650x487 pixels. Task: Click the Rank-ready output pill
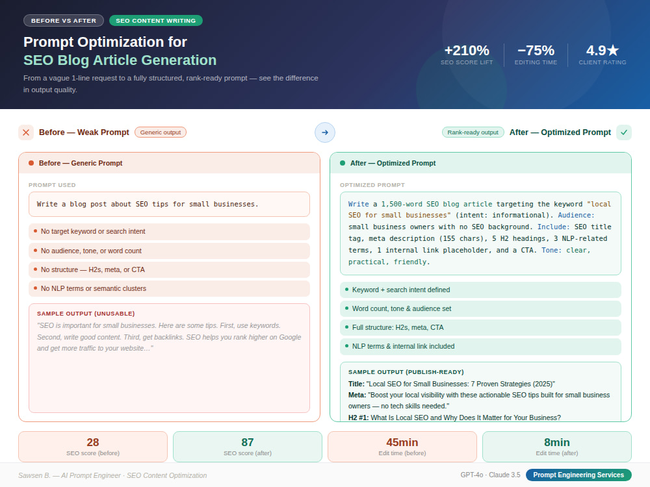[473, 132]
